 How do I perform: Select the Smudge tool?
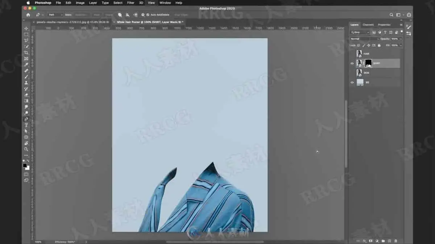26,107
